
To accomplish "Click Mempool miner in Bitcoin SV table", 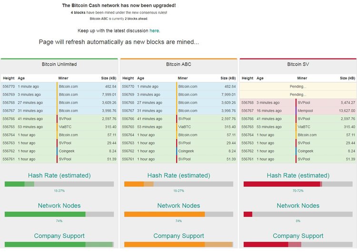I will 305,111.
